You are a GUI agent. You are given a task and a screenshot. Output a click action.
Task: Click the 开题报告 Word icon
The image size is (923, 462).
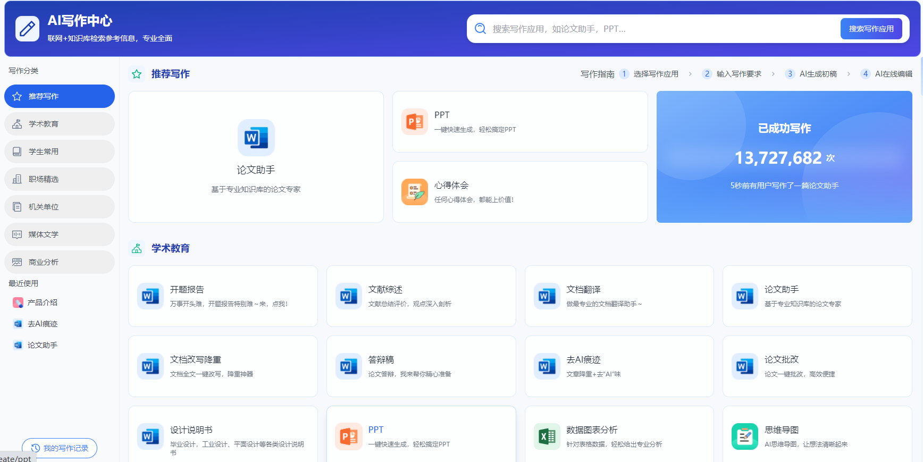coord(150,296)
